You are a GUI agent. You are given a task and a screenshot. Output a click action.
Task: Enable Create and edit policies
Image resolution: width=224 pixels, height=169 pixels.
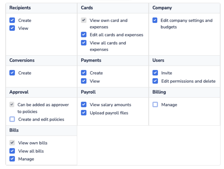pos(12,119)
